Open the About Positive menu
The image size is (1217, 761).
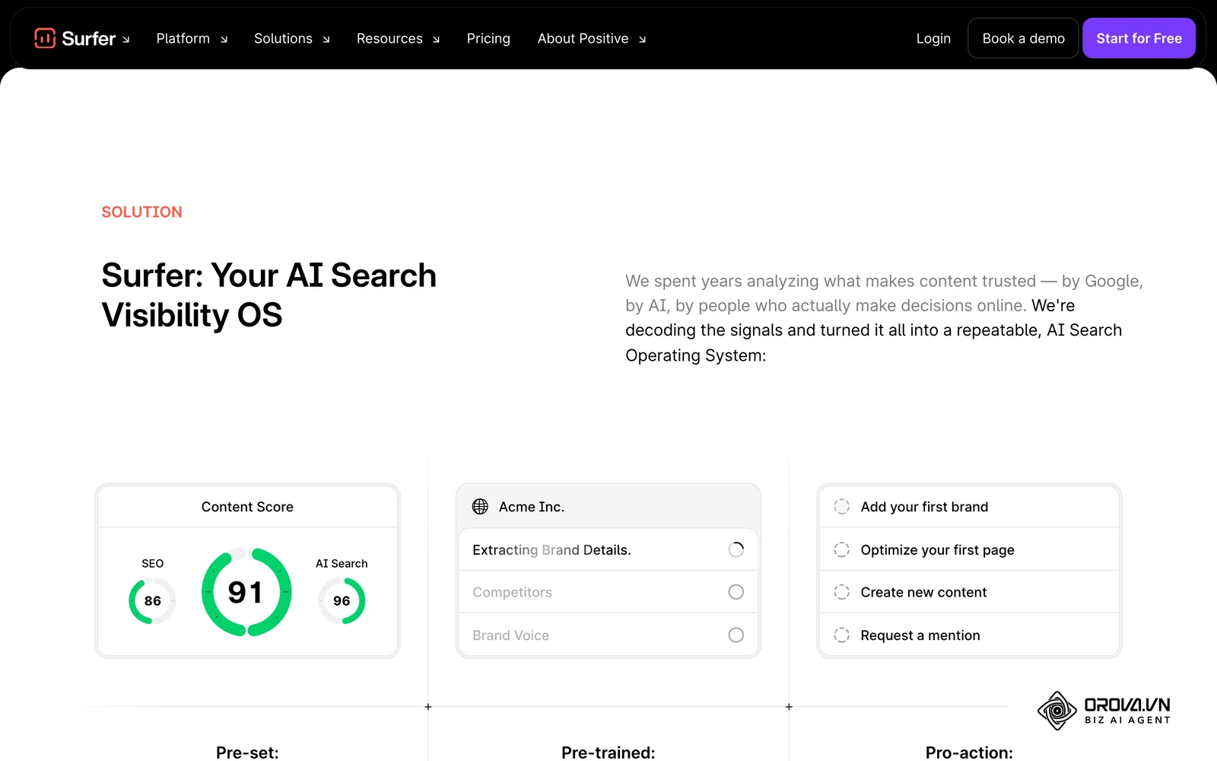click(583, 38)
